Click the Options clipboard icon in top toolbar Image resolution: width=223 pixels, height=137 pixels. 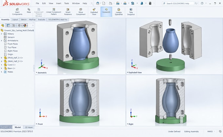tap(150, 3)
